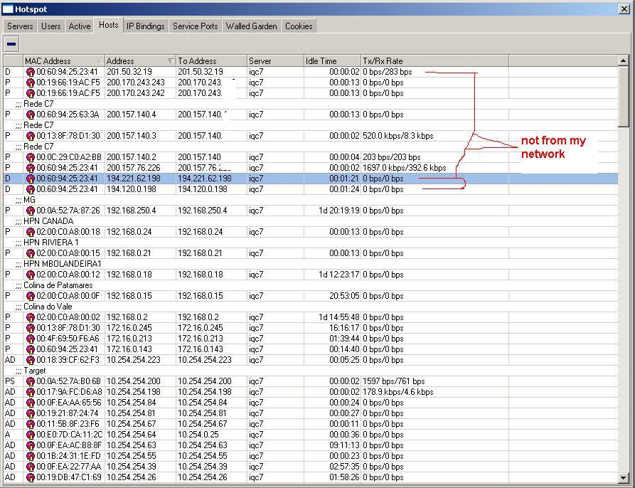635x488 pixels.
Task: Click the HPN RIVIERA 1 comment row
Action: (x=311, y=243)
